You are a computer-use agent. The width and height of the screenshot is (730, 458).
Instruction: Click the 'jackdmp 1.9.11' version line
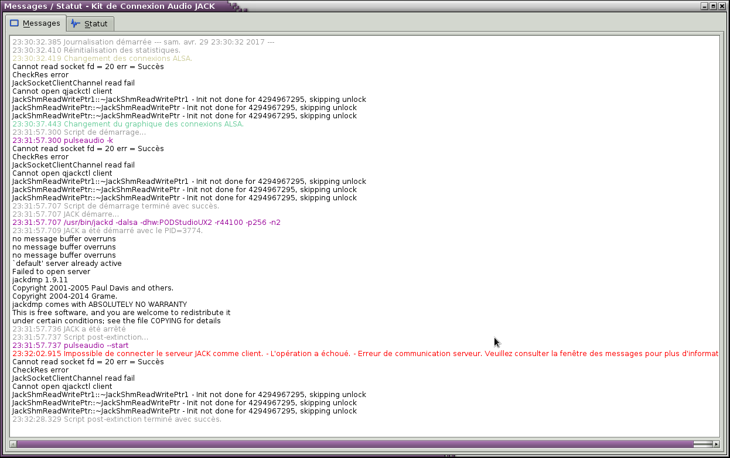(x=40, y=280)
